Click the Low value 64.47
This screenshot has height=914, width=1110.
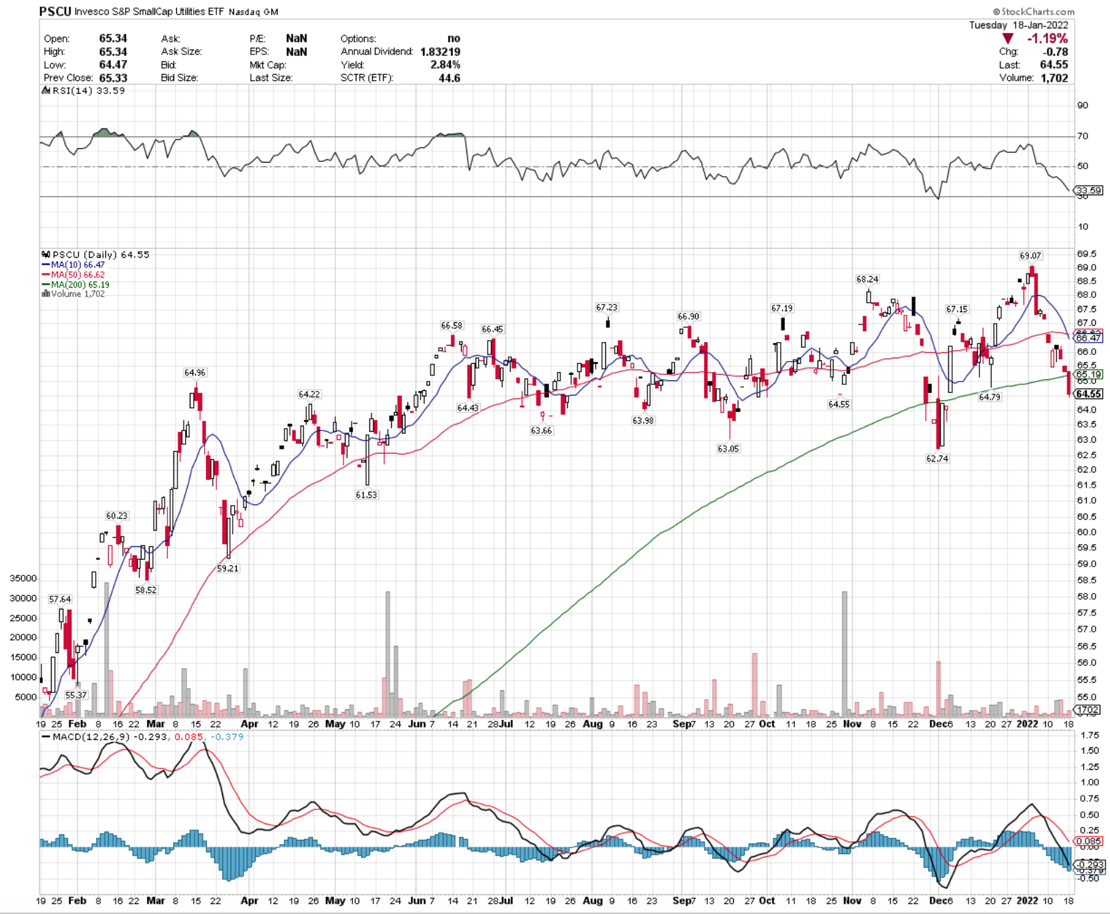pyautogui.click(x=113, y=65)
